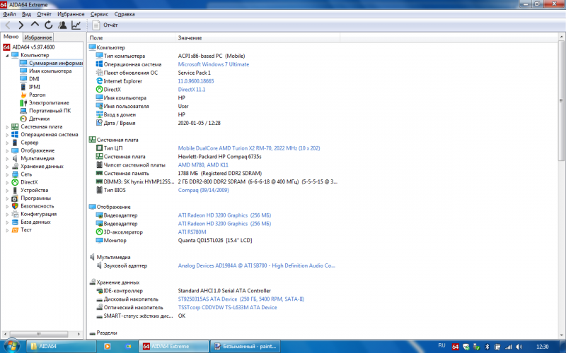Click the Refresh toolbar icon
The image size is (566, 353).
[x=48, y=25]
